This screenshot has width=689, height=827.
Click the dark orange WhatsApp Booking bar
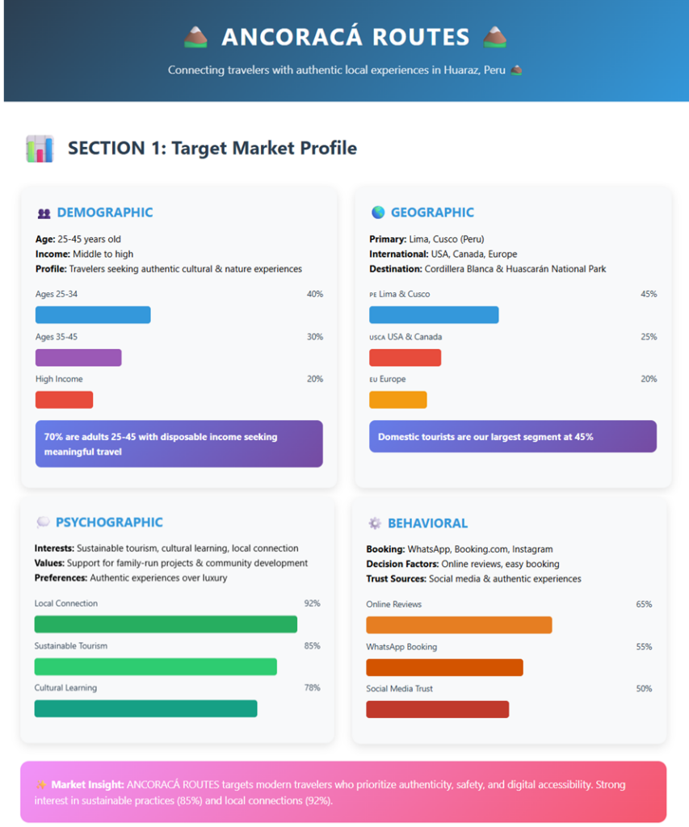coord(444,667)
